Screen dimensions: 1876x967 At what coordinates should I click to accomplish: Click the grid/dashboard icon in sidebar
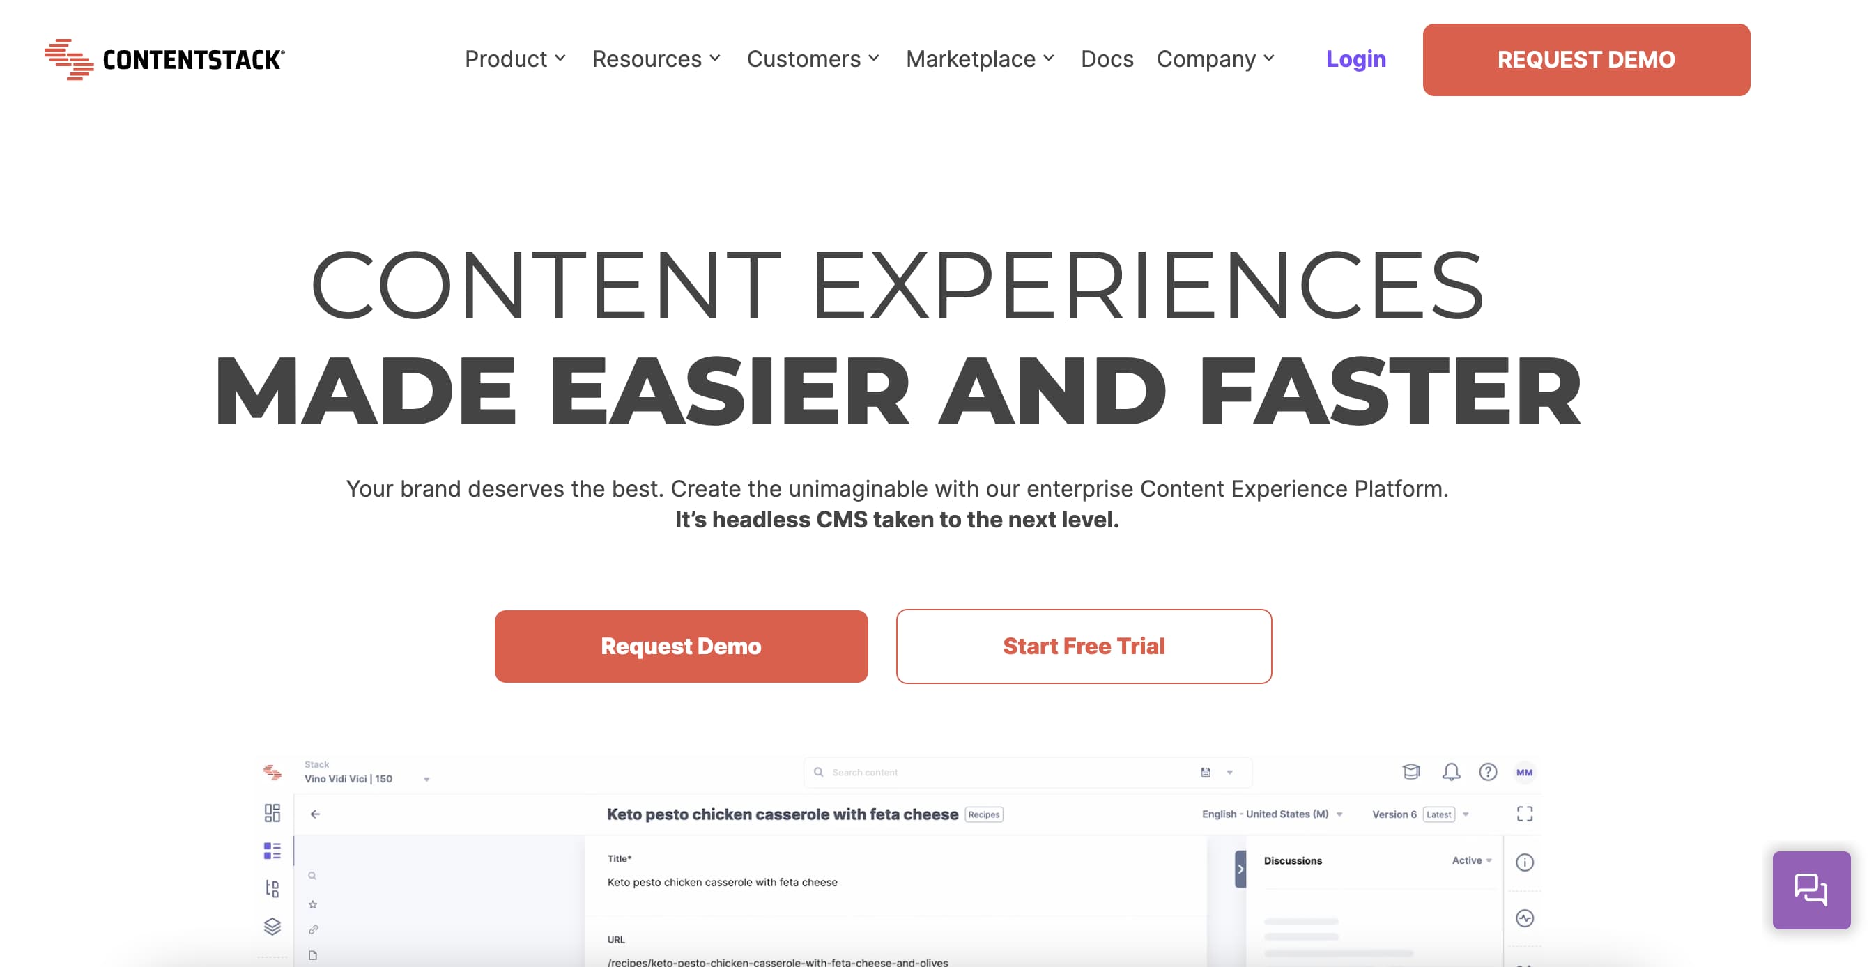point(270,813)
